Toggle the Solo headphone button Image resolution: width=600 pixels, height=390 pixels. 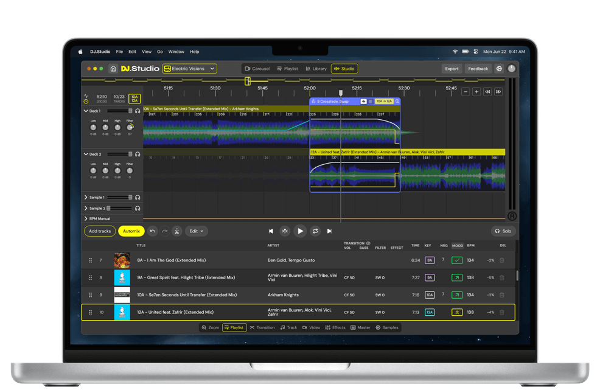(503, 231)
